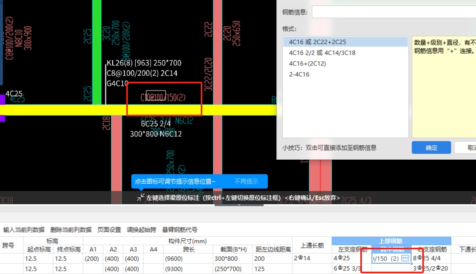Click the tooltip position adjust icon
This screenshot has width=476, height=274.
[141, 198]
